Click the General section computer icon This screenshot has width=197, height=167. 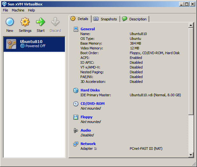[x=76, y=29]
